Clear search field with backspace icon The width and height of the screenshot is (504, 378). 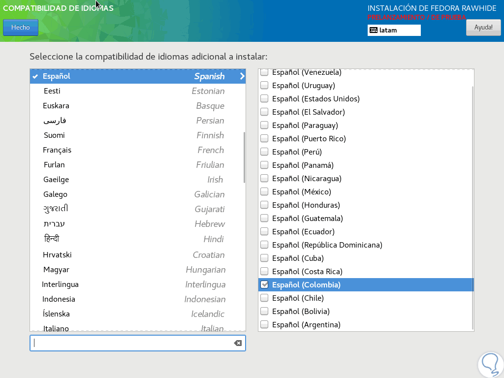238,343
